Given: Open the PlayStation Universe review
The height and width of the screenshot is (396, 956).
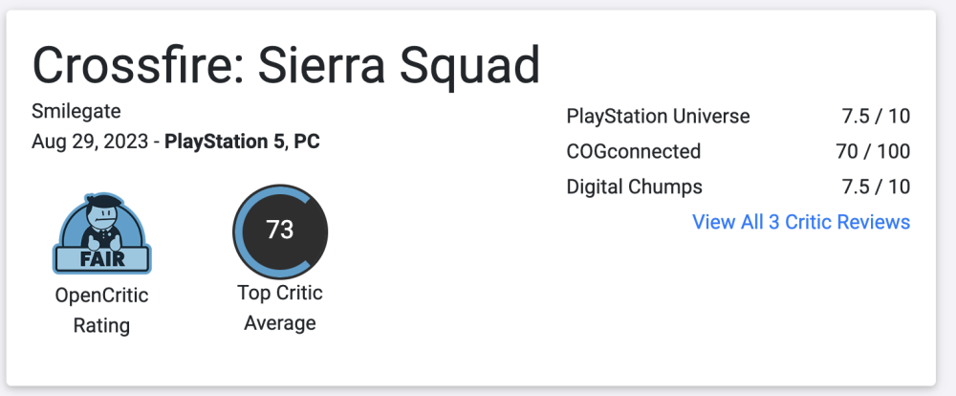Looking at the screenshot, I should (658, 117).
